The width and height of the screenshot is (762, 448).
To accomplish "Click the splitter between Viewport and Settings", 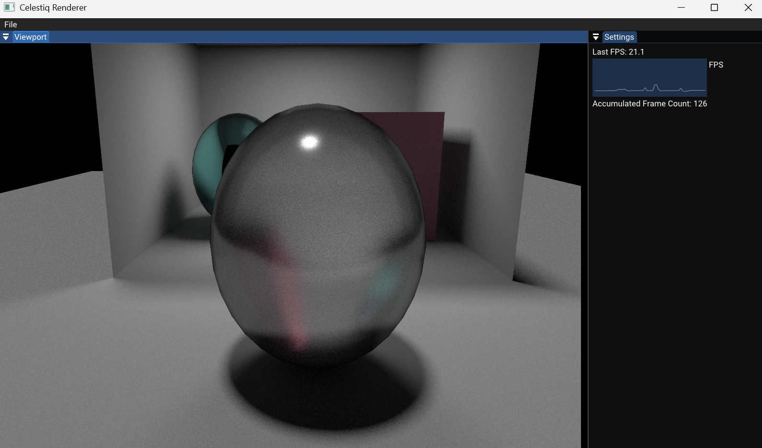I will pos(588,240).
